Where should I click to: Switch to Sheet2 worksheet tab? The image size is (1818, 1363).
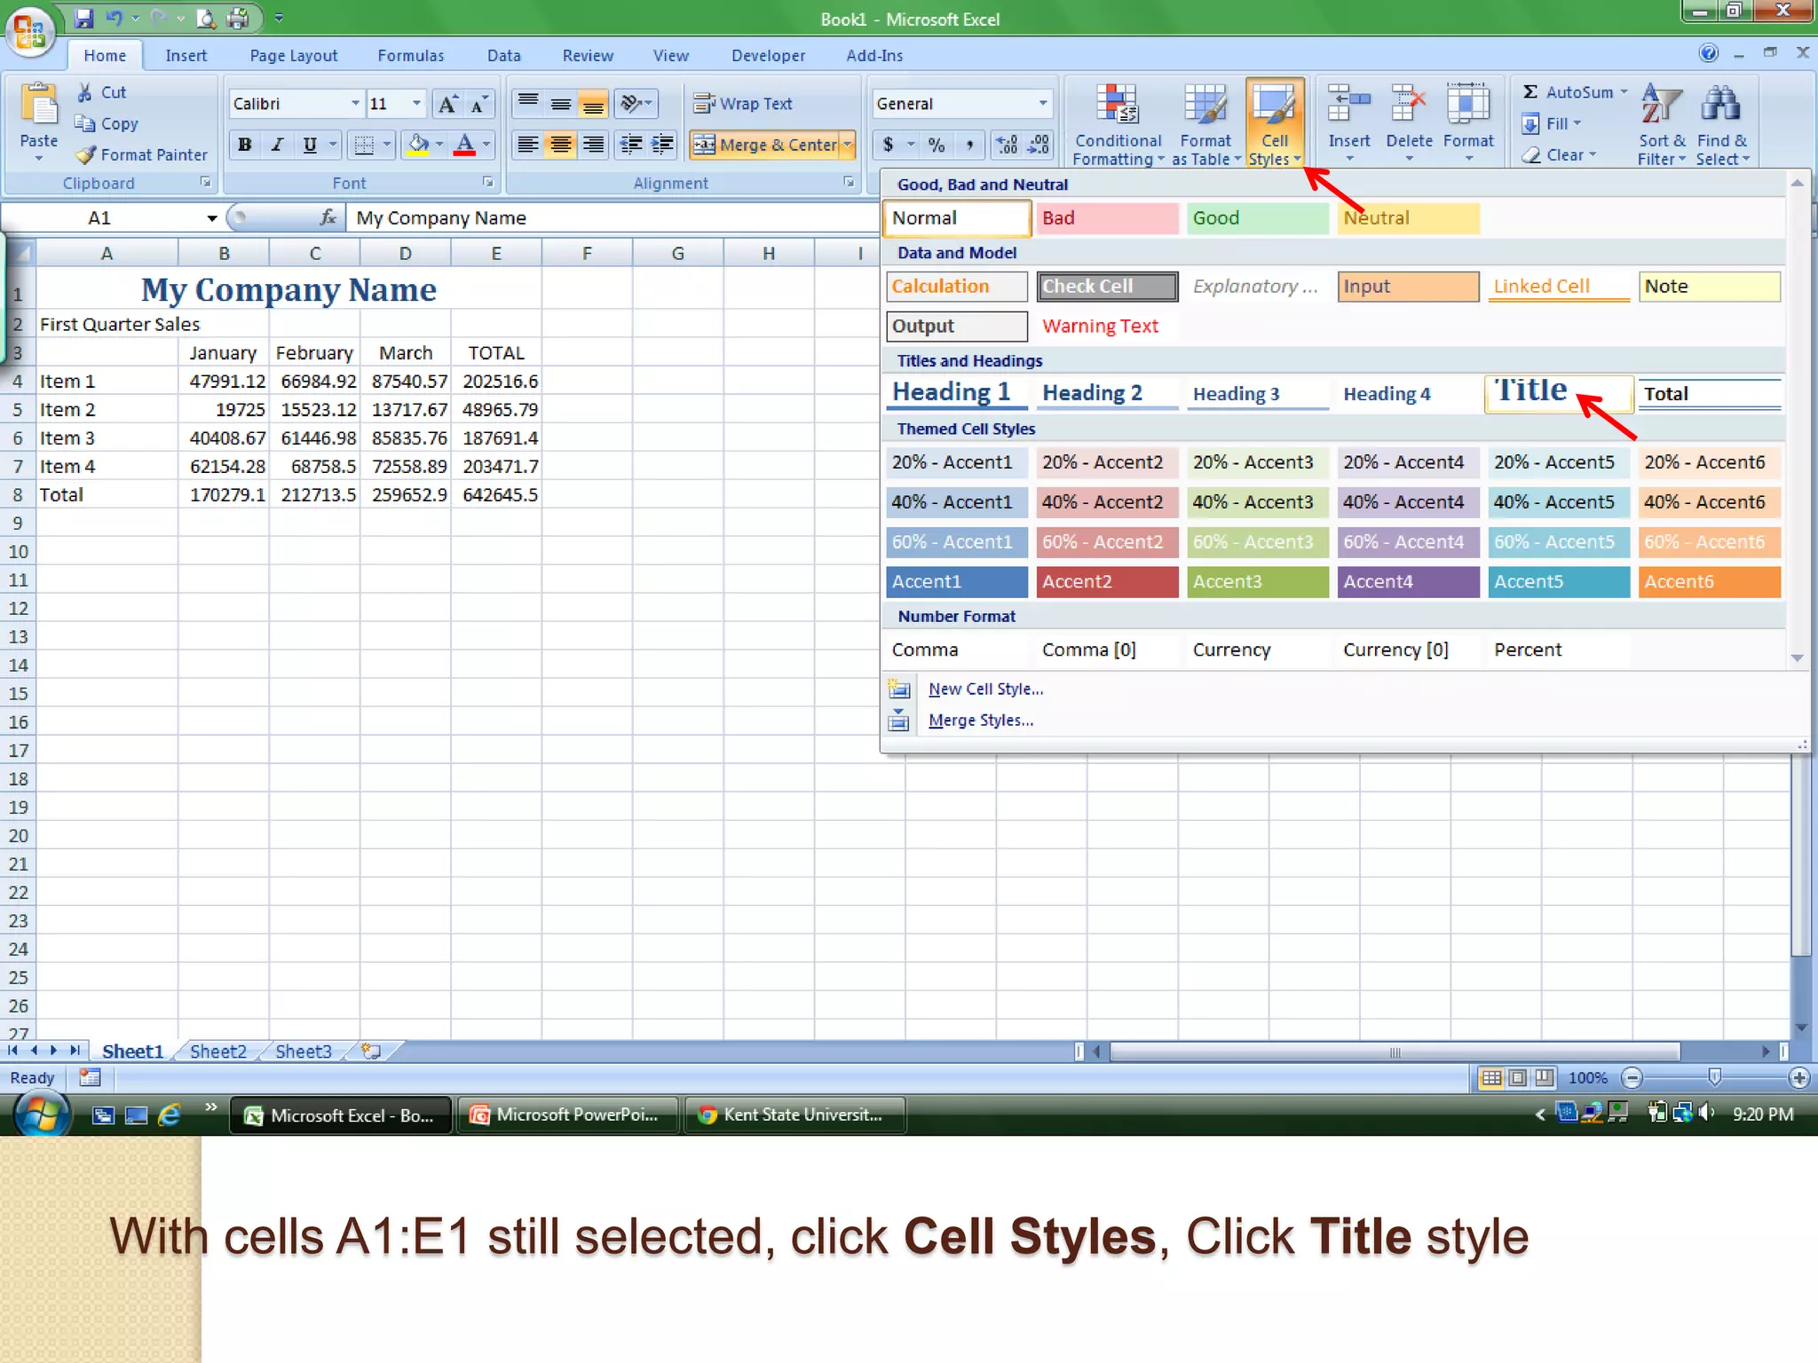pos(218,1052)
